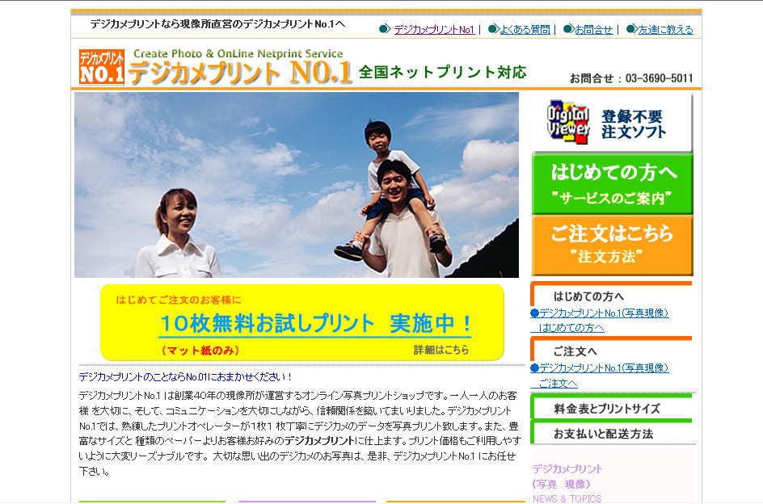
Task: Click the phone number お問合せ:03-3690-5011
Action: [x=631, y=78]
